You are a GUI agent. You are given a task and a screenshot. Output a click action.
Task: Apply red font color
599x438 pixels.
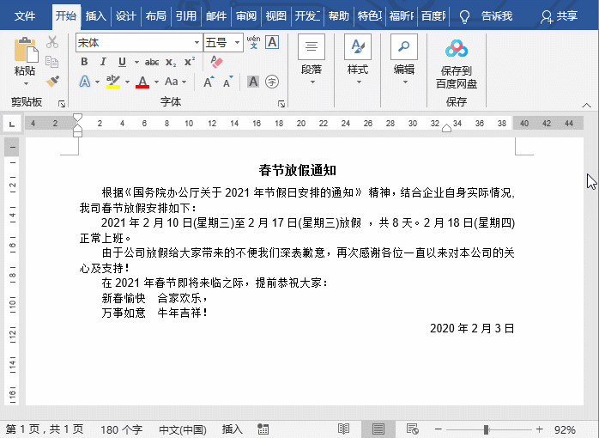point(142,82)
